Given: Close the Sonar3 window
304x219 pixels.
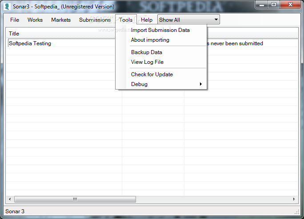Looking at the screenshot, I should [x=290, y=4].
